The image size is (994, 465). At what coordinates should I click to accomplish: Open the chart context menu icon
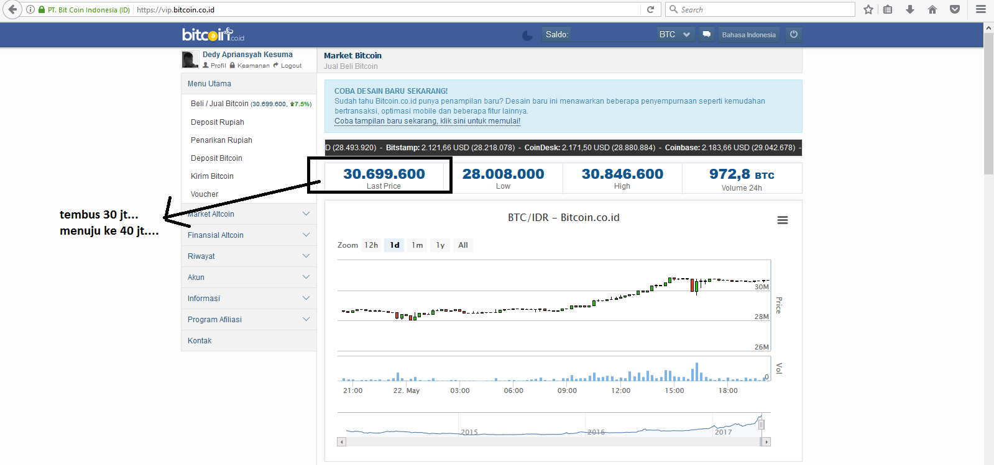(x=783, y=220)
